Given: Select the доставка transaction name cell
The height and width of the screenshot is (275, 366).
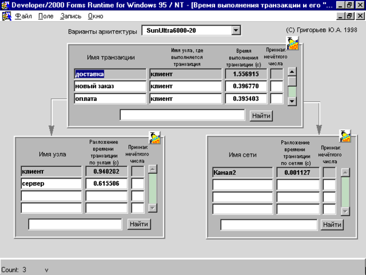Looking at the screenshot, I should [x=110, y=74].
